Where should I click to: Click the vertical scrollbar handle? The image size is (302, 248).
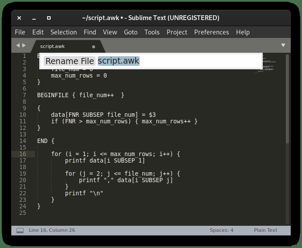(x=287, y=99)
